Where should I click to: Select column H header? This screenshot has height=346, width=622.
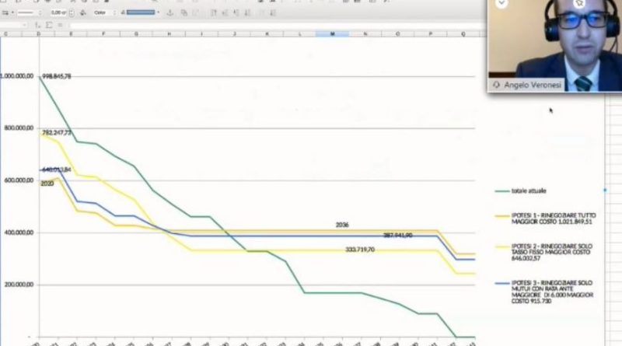pyautogui.click(x=169, y=34)
